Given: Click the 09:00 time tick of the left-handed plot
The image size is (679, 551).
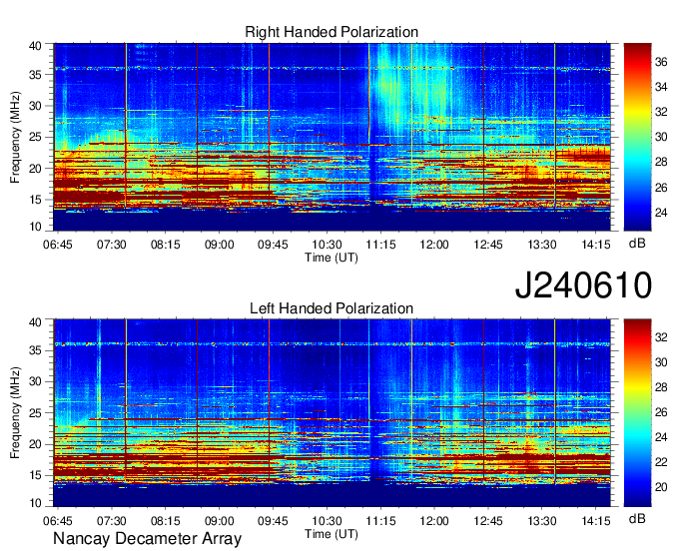Looking at the screenshot, I should click(219, 521).
